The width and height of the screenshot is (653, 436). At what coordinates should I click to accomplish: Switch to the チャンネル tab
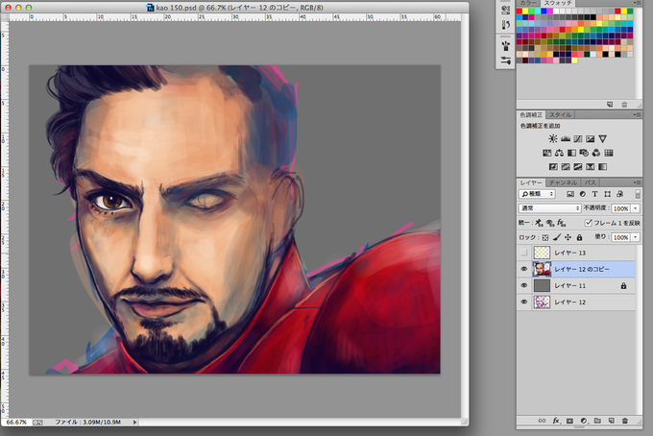tap(563, 182)
